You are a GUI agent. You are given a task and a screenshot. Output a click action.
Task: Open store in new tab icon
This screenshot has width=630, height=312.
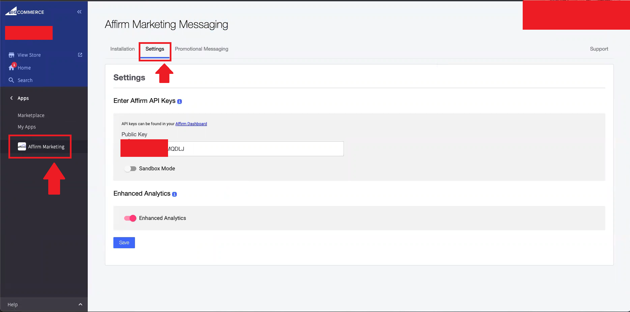tap(80, 55)
